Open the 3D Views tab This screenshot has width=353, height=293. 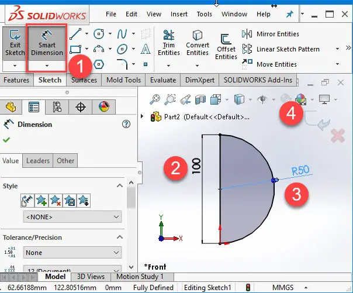click(91, 277)
